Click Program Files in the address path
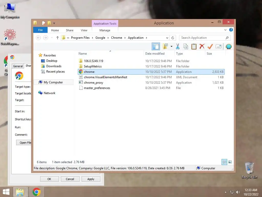 tap(80, 38)
